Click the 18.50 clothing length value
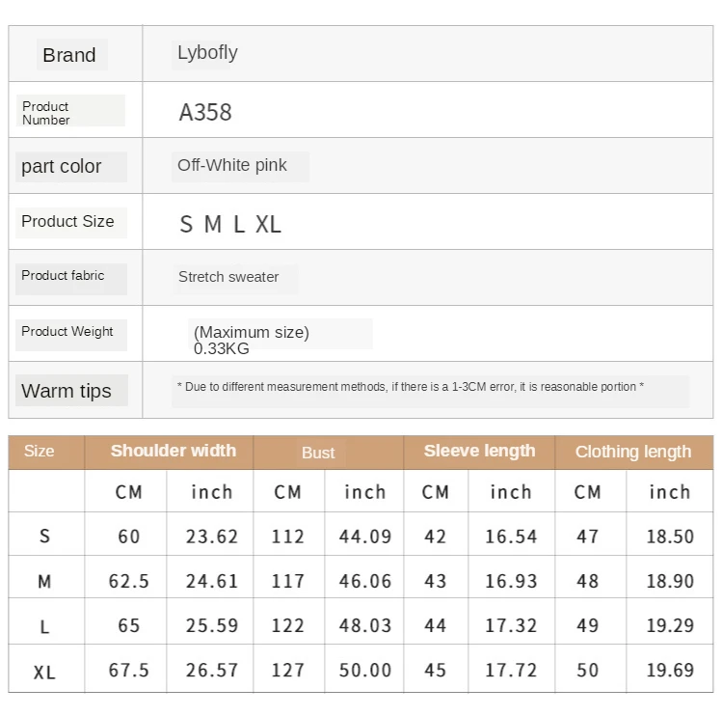This screenshot has height=716, width=722. pos(670,537)
